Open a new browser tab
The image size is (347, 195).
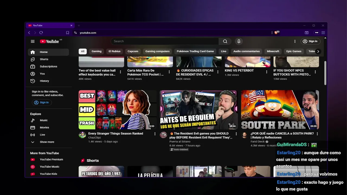(x=79, y=25)
